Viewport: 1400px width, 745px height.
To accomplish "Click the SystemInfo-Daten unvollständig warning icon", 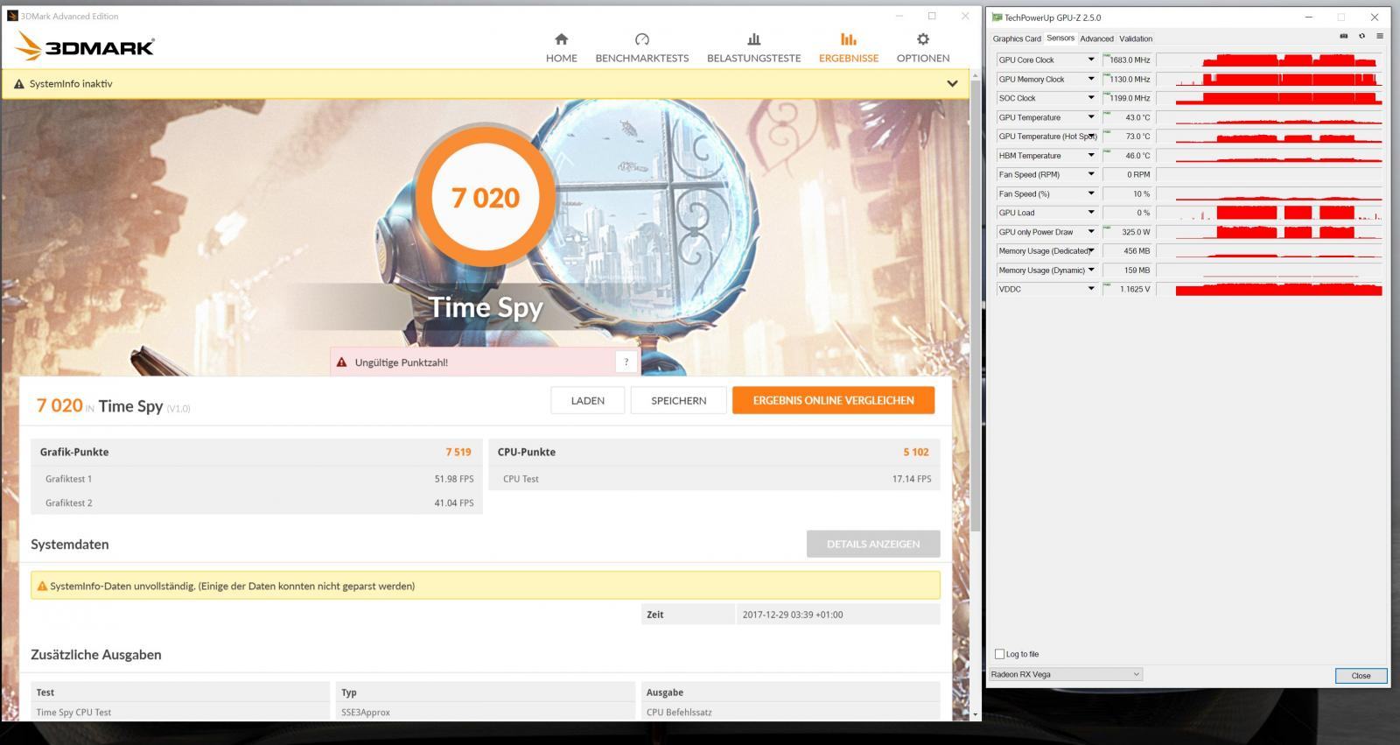I will coord(42,586).
